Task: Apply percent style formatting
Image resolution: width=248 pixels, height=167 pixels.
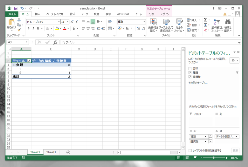Action: (x=127, y=29)
